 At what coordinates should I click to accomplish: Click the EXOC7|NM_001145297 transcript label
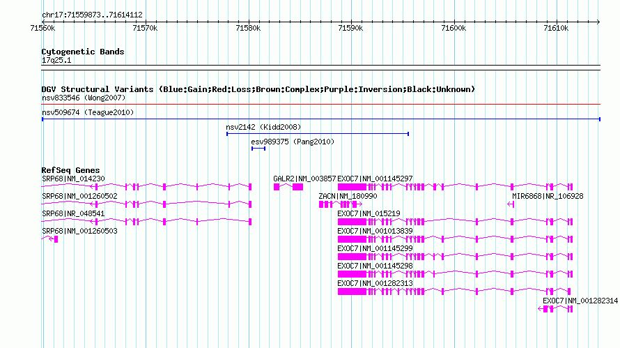click(x=375, y=179)
